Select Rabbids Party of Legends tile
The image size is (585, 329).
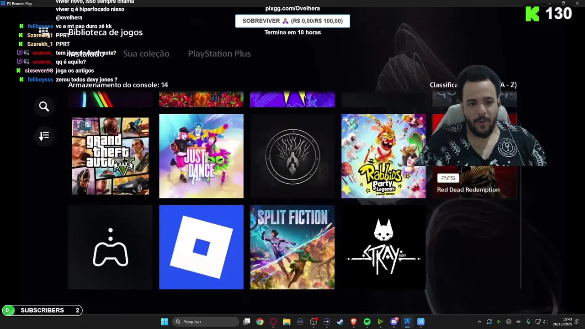tap(383, 156)
